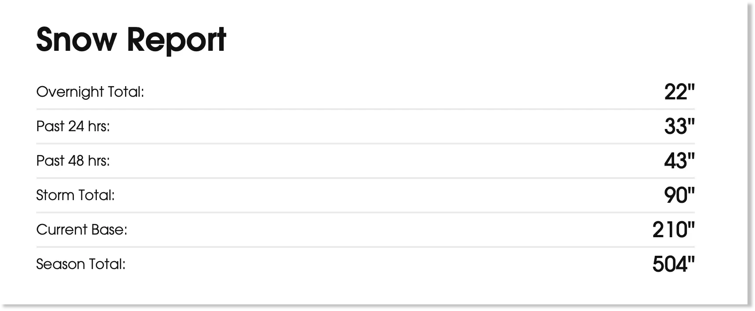Click the word Current in fifth row
755x311 pixels.
(61, 230)
